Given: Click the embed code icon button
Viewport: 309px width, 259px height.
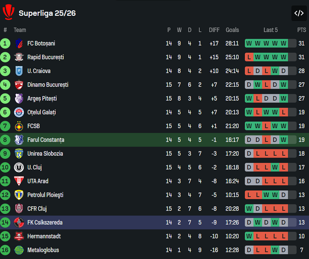Looking at the screenshot, I should coord(299,13).
